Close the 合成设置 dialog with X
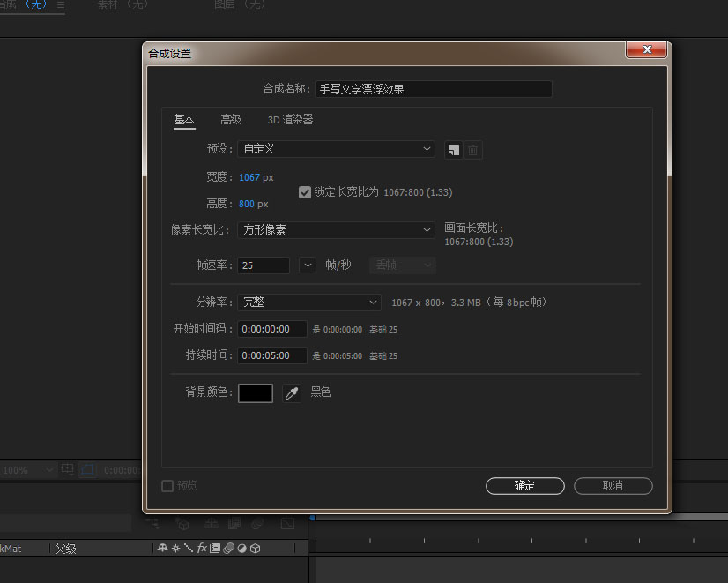This screenshot has width=728, height=583. click(647, 49)
